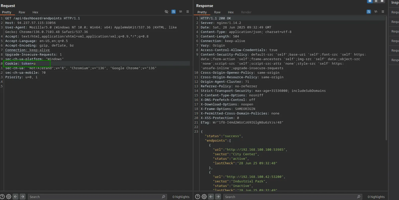Viewport: 399px width, 200px height.
Task: Select the Response Render tab
Action: pos(246,12)
